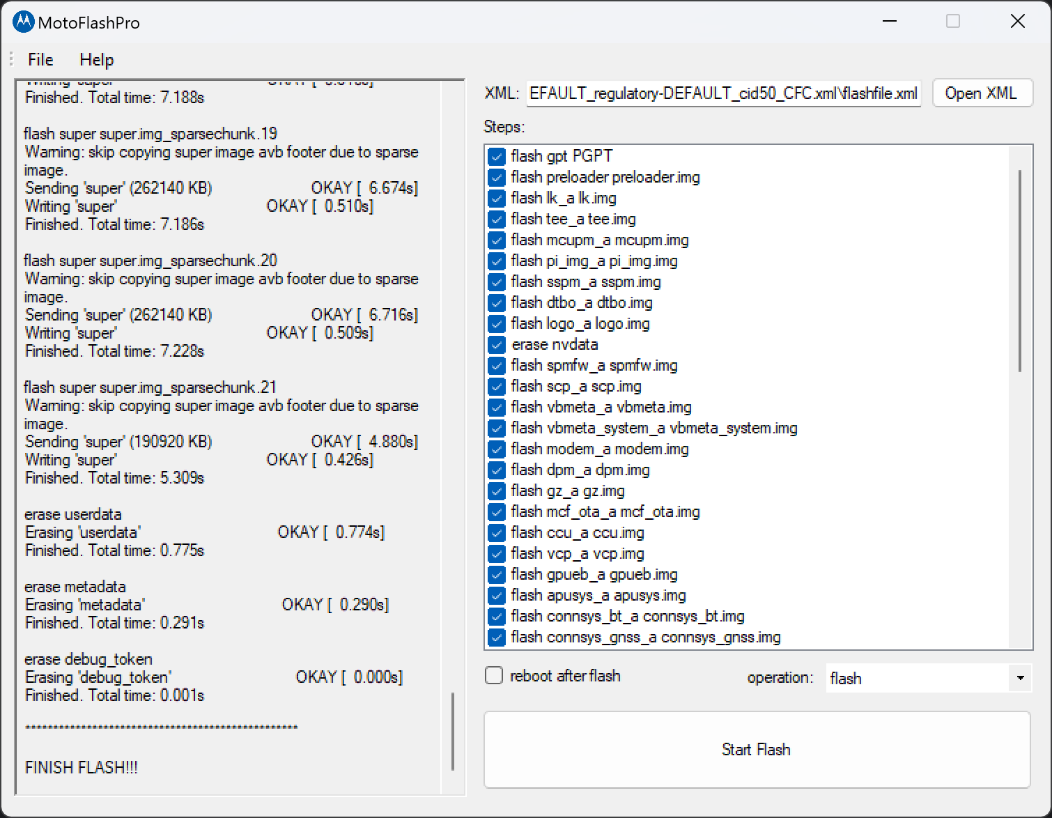Open the File menu
Image resolution: width=1052 pixels, height=818 pixels.
pyautogui.click(x=40, y=60)
